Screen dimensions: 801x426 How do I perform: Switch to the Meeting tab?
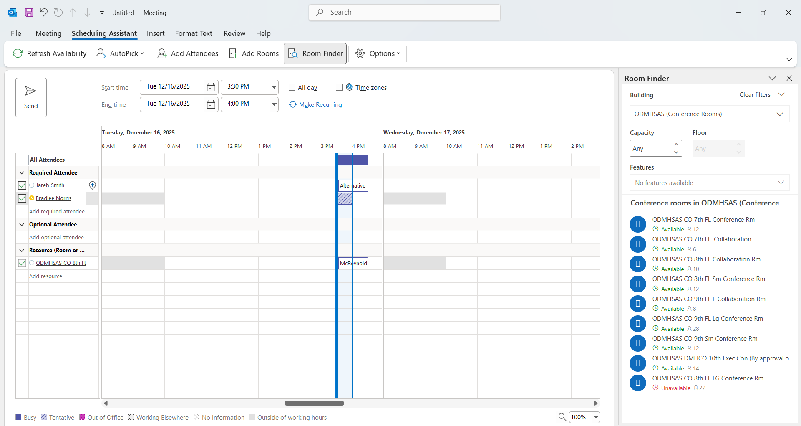coord(48,33)
